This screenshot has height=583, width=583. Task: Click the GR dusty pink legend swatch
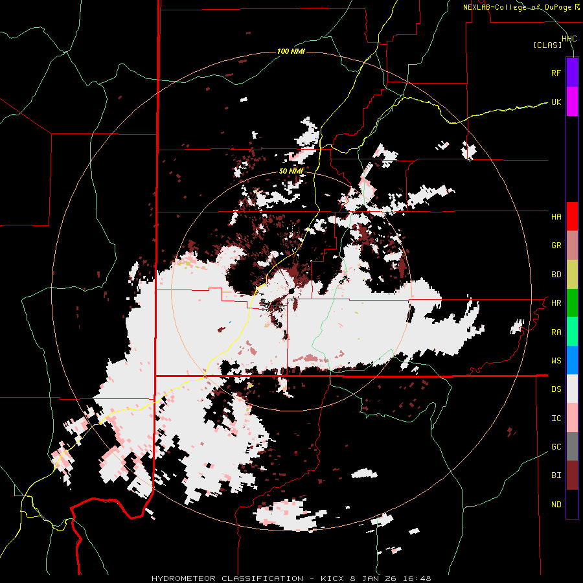pyautogui.click(x=572, y=246)
